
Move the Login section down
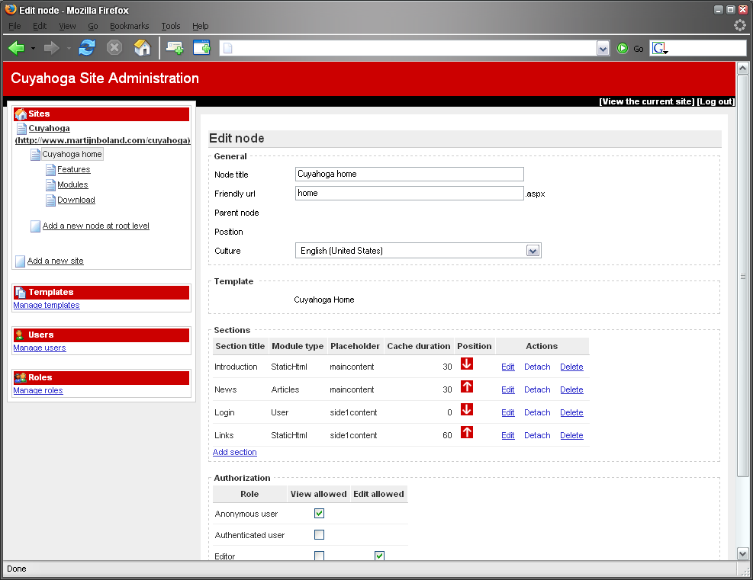(467, 409)
